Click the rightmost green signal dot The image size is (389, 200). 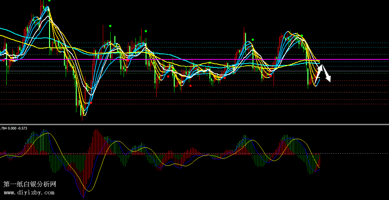[302, 36]
